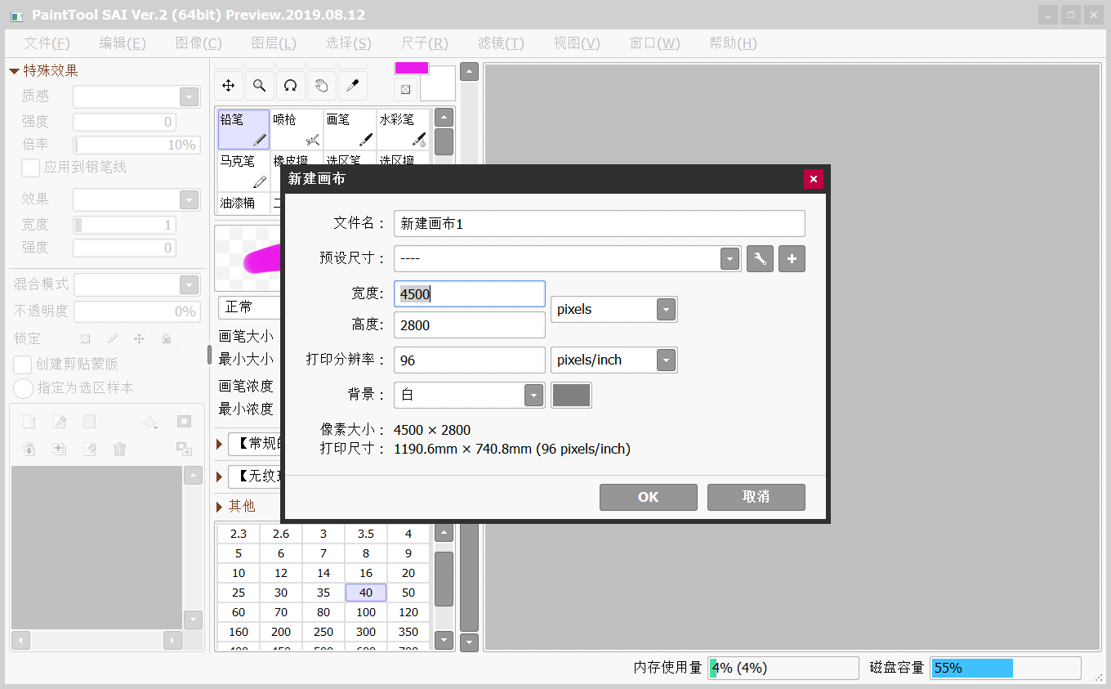Click the gray background color swatch in dialog
1111x689 pixels.
coord(571,395)
